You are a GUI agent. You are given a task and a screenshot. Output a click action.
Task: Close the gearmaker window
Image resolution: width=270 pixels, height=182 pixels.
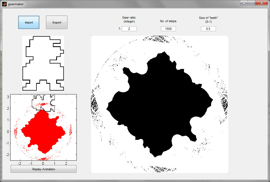[262, 3]
